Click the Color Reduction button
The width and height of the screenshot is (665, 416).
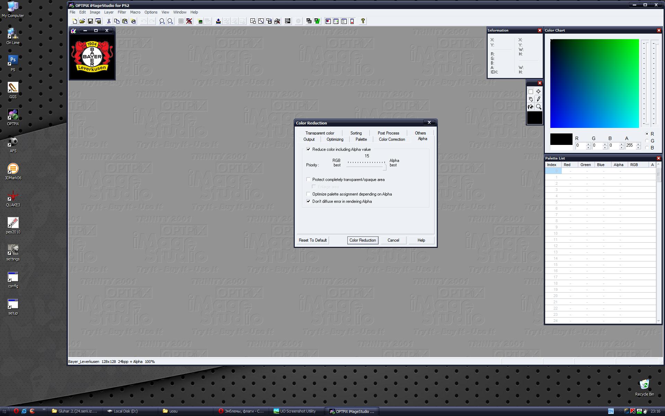pyautogui.click(x=362, y=240)
